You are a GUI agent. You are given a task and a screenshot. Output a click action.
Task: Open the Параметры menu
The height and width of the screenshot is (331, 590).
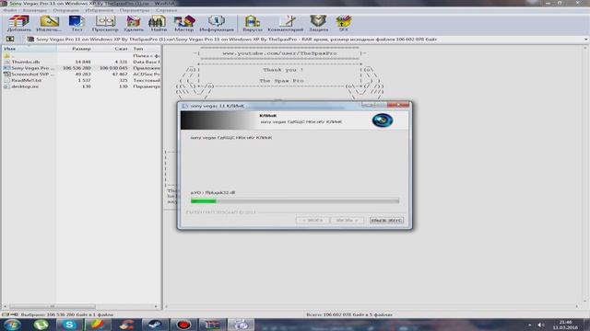click(x=135, y=10)
